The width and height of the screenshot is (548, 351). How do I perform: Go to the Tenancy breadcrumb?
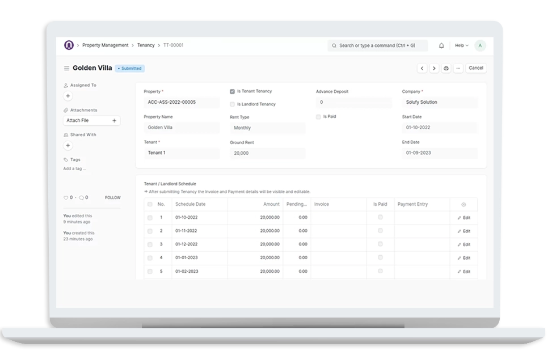click(x=146, y=45)
